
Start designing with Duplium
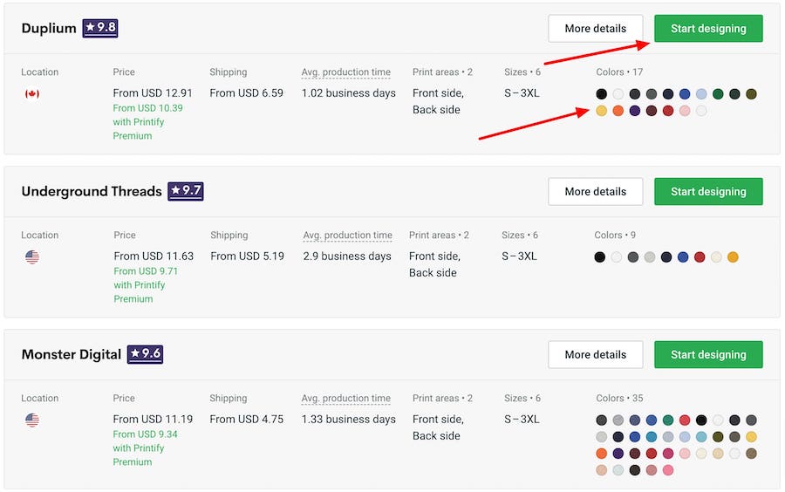click(708, 29)
